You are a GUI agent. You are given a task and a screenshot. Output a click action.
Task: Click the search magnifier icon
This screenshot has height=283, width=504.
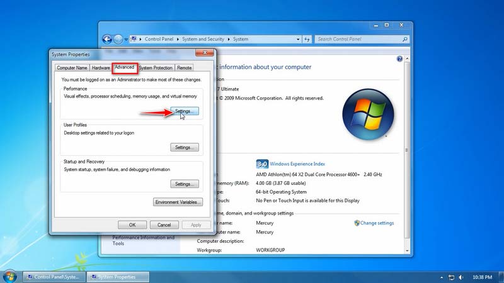pos(405,39)
